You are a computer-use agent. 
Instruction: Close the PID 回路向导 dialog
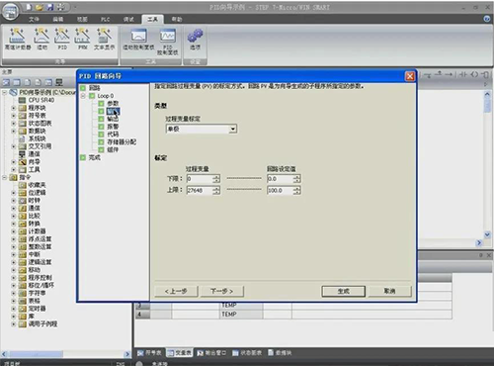click(410, 76)
